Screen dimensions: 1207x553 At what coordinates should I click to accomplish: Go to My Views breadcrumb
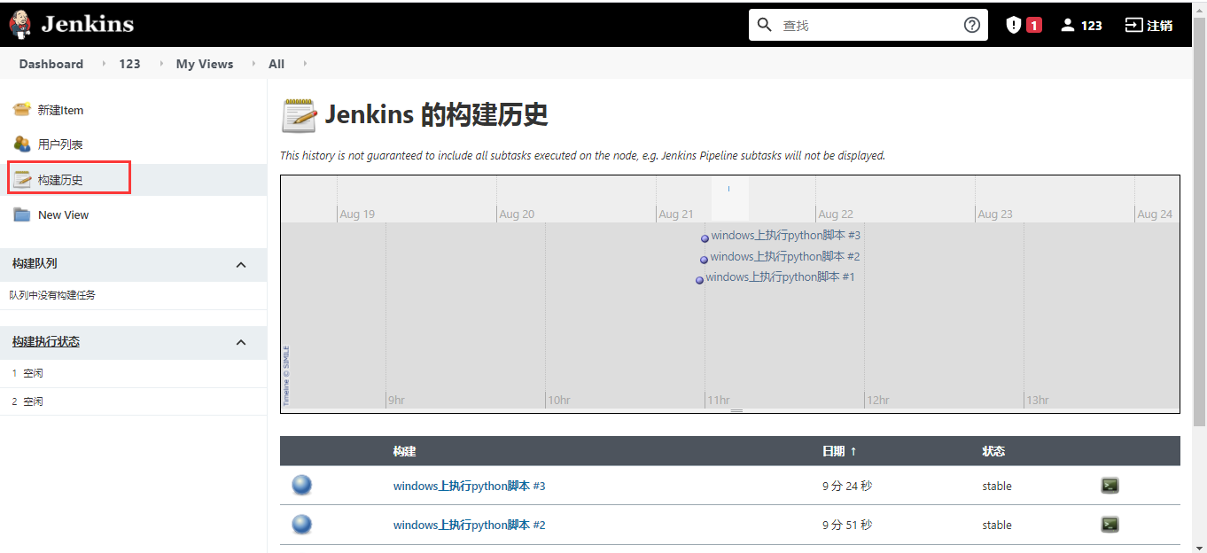(x=205, y=64)
